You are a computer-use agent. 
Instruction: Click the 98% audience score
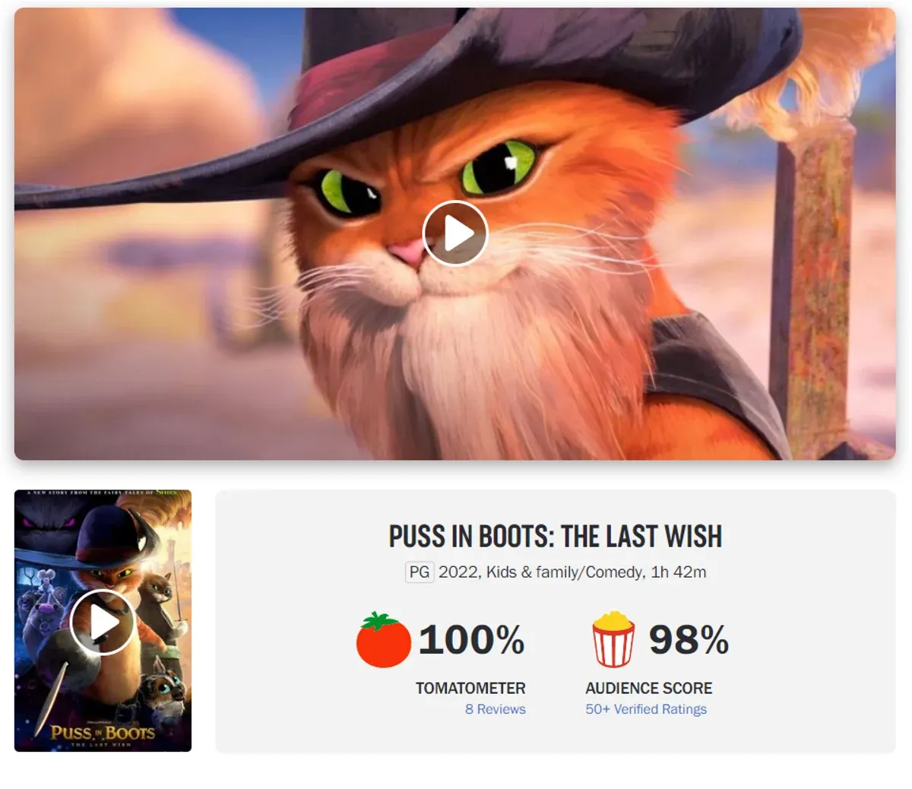click(689, 640)
